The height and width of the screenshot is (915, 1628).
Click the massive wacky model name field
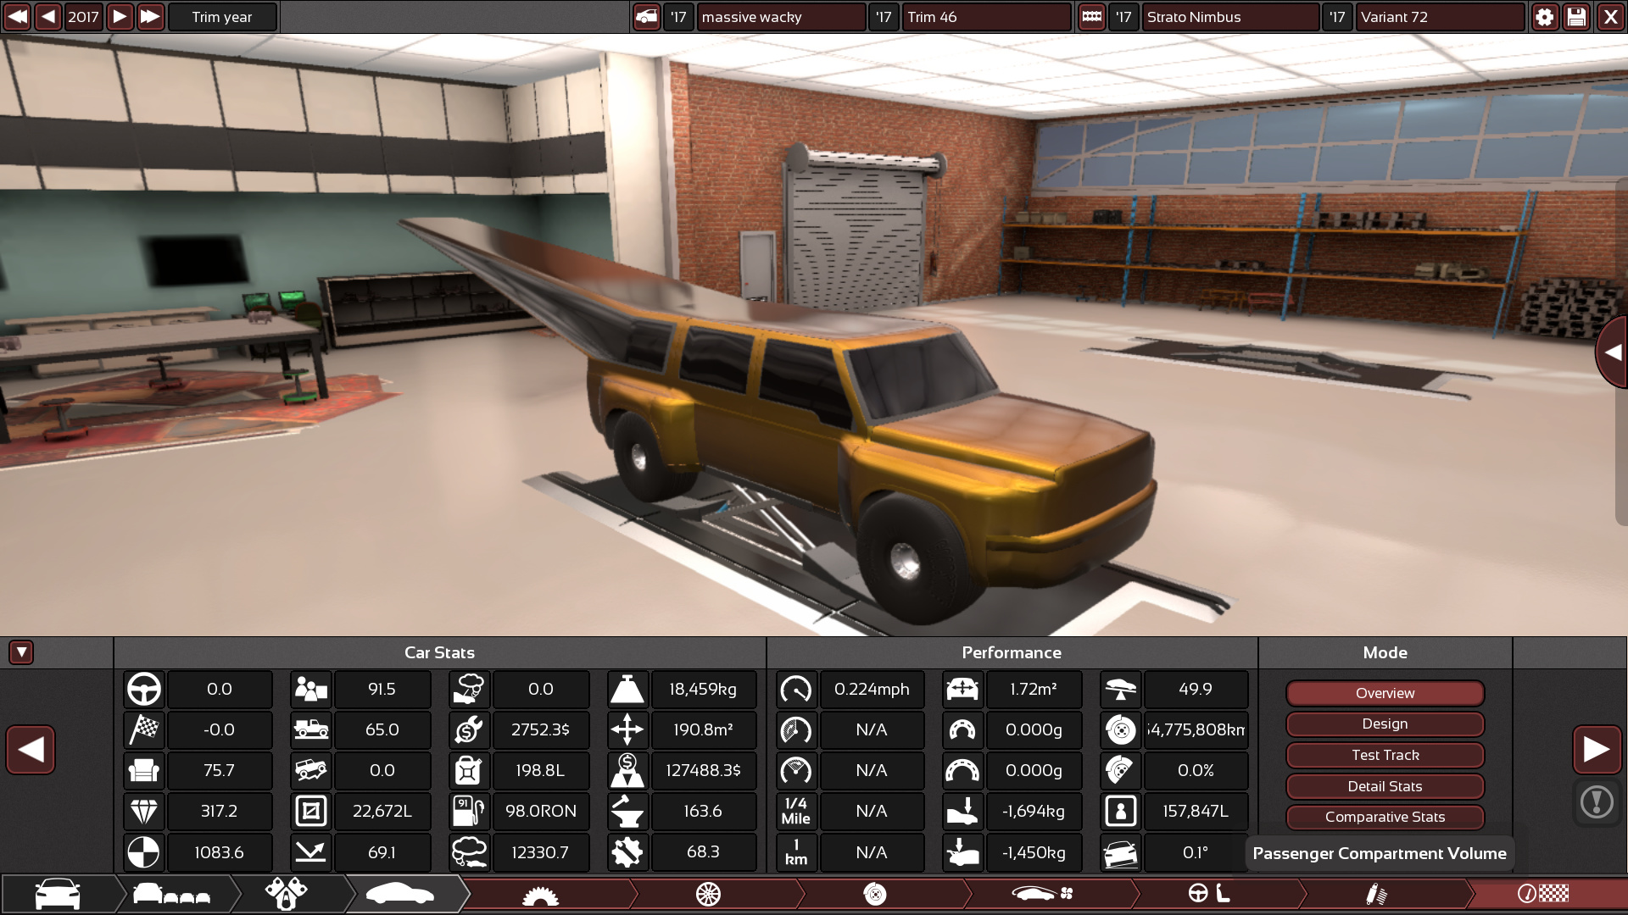pos(780,17)
